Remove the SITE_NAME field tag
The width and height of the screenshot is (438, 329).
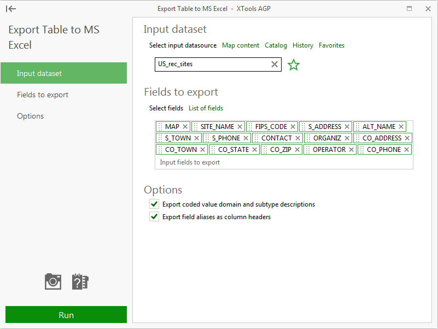[x=240, y=127]
